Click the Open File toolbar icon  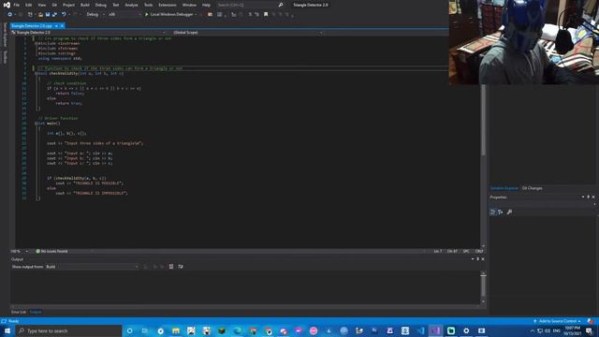40,15
